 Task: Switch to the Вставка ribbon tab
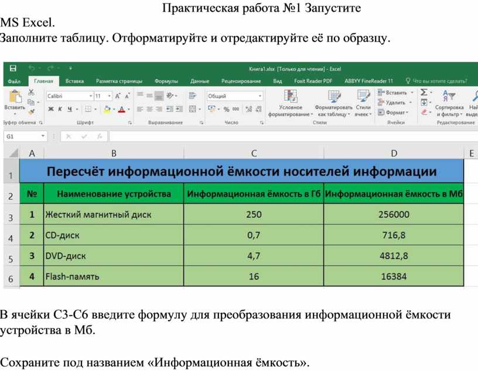click(74, 81)
